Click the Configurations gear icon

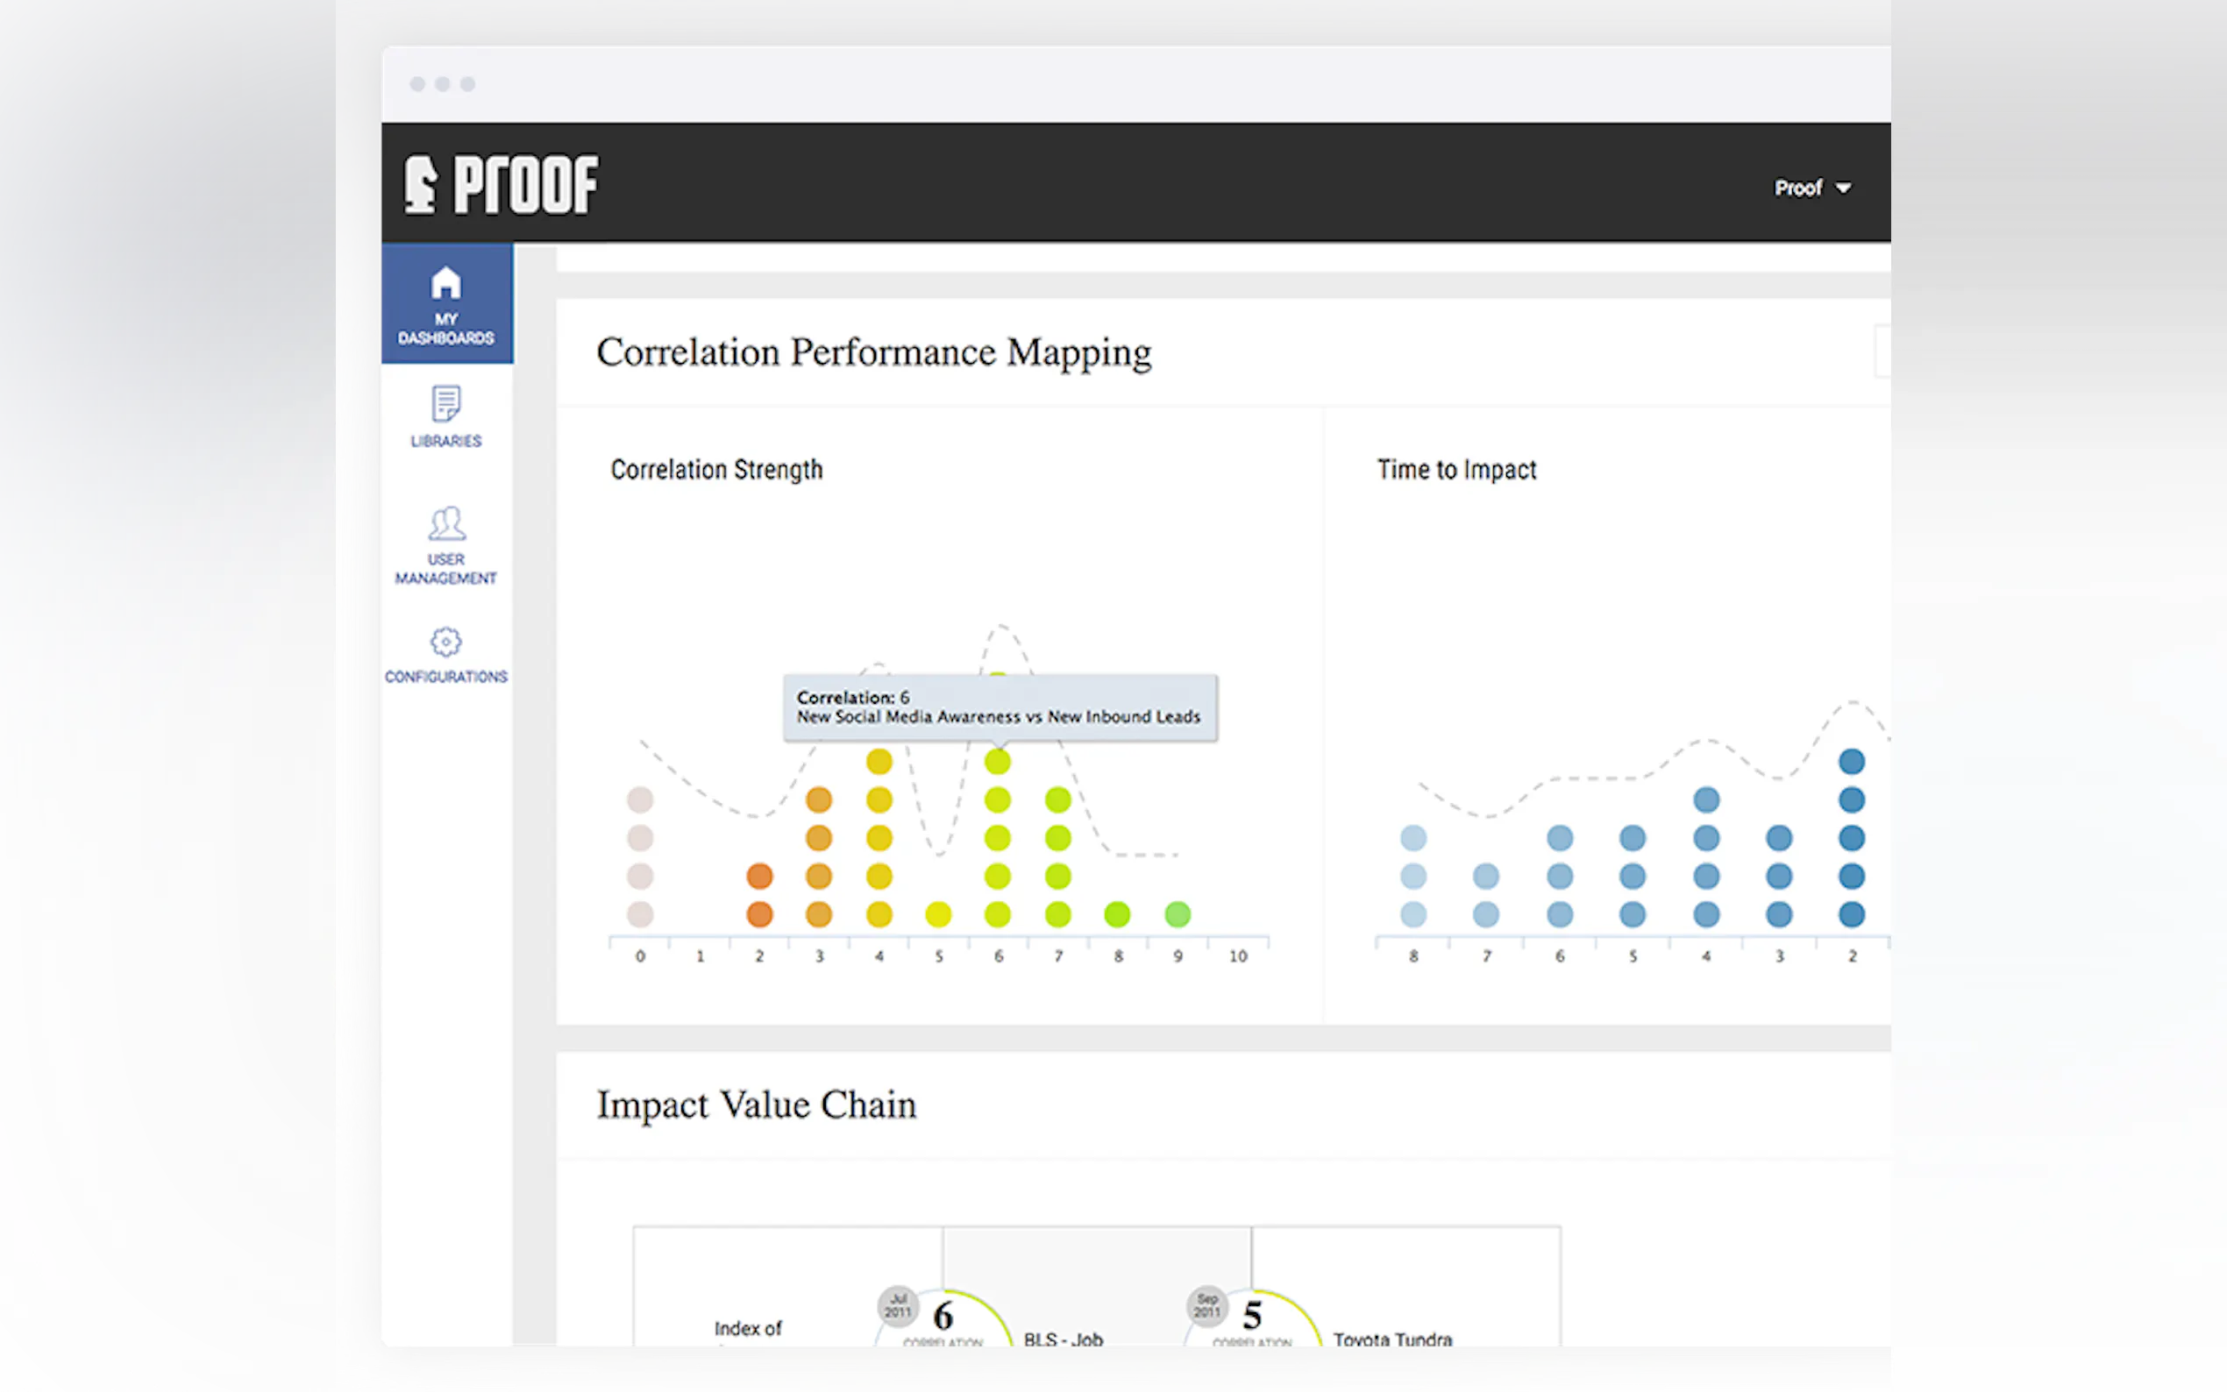pyautogui.click(x=445, y=642)
